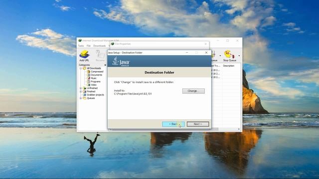Click the Video category icon
The height and width of the screenshot is (179, 319).
[x=89, y=85]
